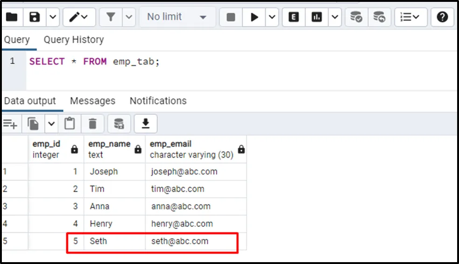Click the Delete row trash icon

point(93,124)
